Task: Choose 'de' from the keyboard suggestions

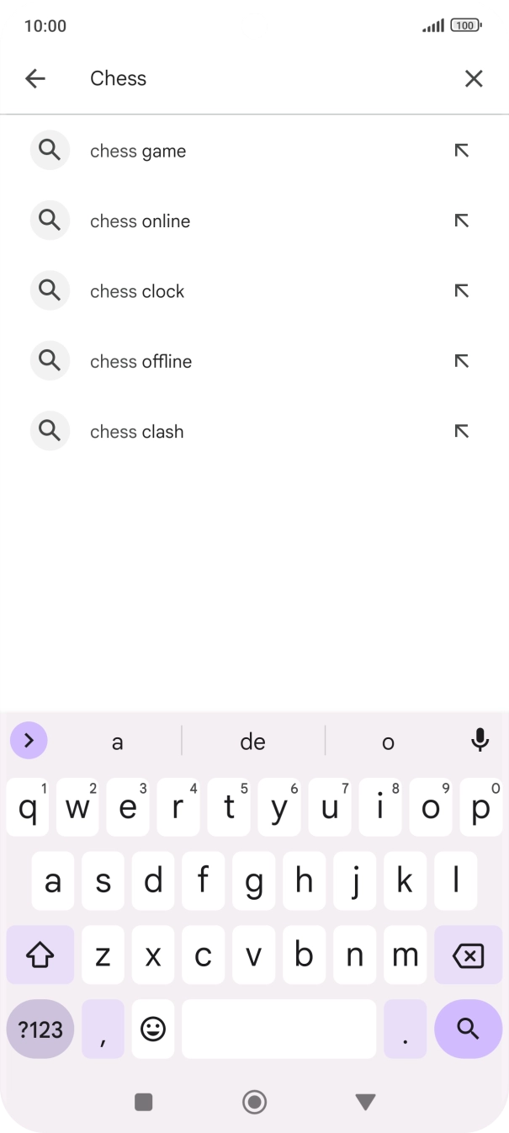Action: pos(252,741)
